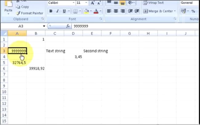Copy the selection with Copy
Image resolution: width=200 pixels, height=125 pixels.
click(22, 7)
